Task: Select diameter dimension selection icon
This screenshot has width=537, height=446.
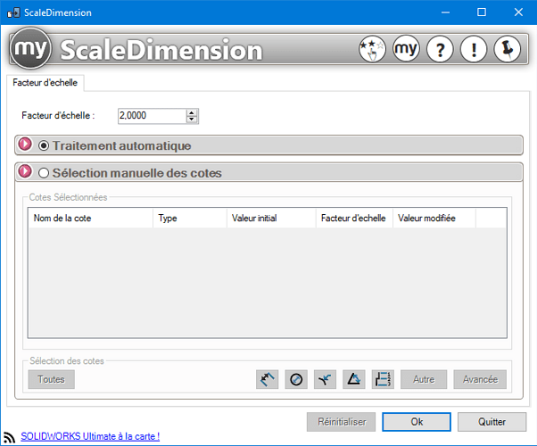Action: pyautogui.click(x=296, y=379)
